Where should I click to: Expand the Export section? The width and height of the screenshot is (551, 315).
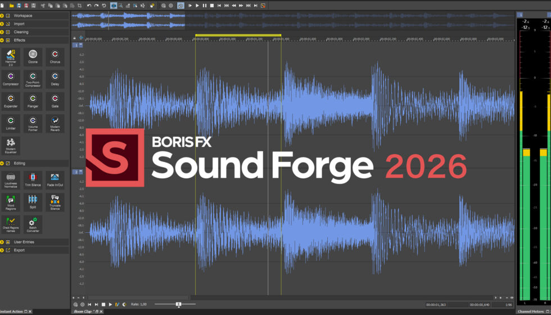[34, 250]
